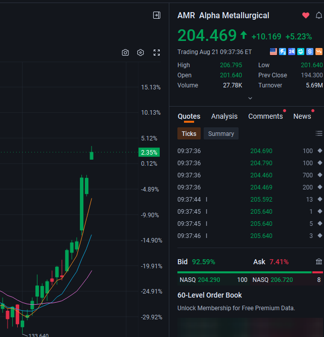Click the teal fractional-shares badge
324x337 pixels.
point(301,52)
